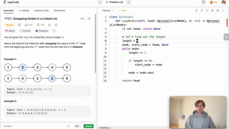Like the problem with thumbs up
The width and height of the screenshot is (229, 129).
click(x=29, y=25)
